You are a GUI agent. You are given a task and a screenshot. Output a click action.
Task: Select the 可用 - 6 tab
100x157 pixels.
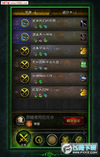31,12
